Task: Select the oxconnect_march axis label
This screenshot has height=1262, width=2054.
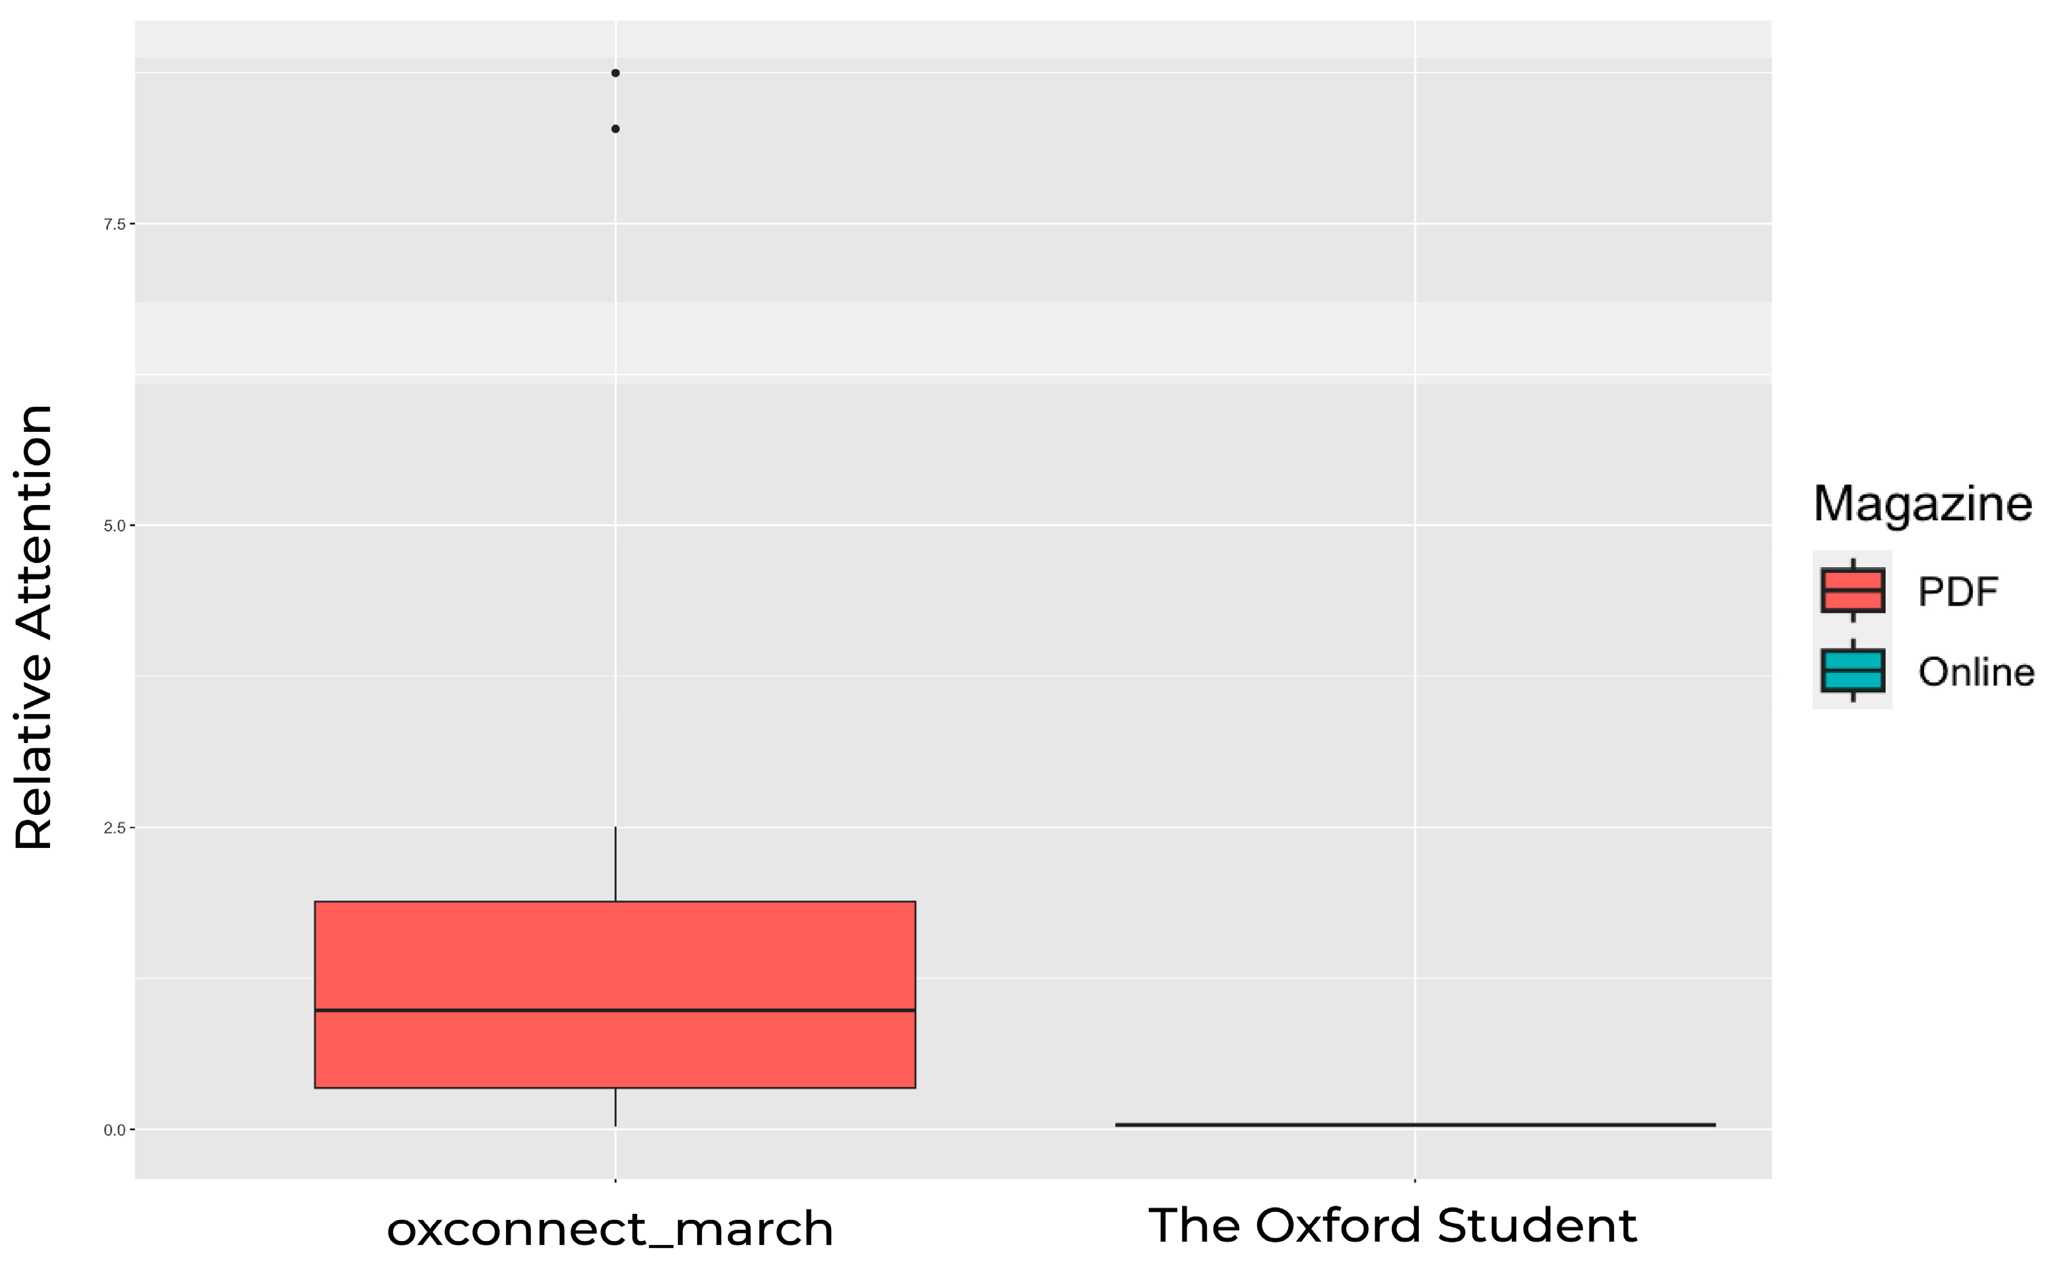Action: point(609,1228)
